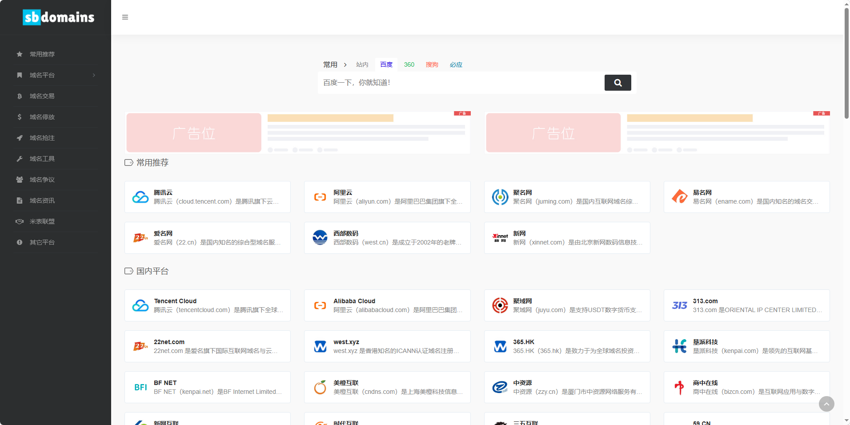Click the users icon next to 域名争议
850x425 pixels.
coord(20,180)
